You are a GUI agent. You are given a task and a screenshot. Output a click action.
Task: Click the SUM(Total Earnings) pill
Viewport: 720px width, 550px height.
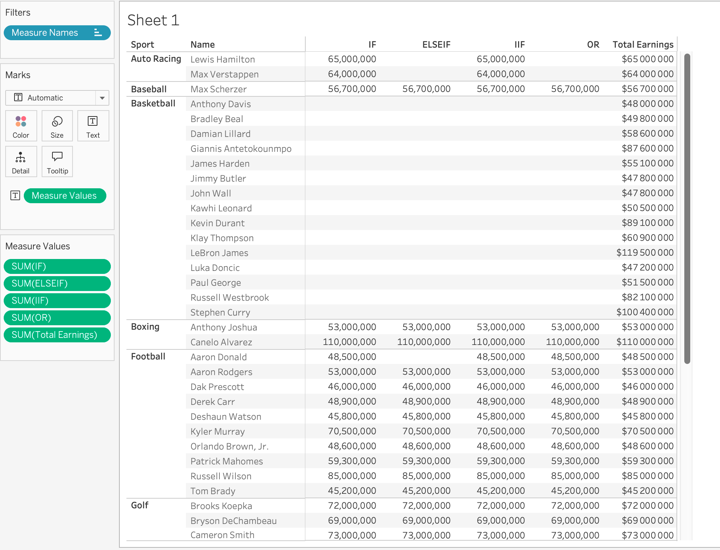click(x=57, y=335)
